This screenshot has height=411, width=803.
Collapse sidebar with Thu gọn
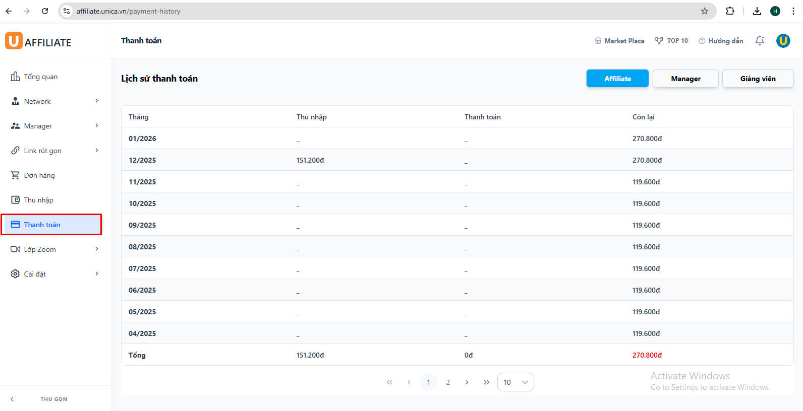[x=53, y=399]
